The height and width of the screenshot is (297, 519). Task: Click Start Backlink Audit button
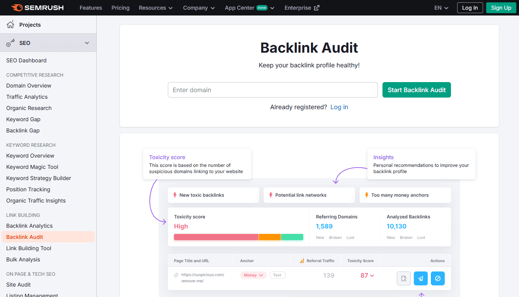417,90
